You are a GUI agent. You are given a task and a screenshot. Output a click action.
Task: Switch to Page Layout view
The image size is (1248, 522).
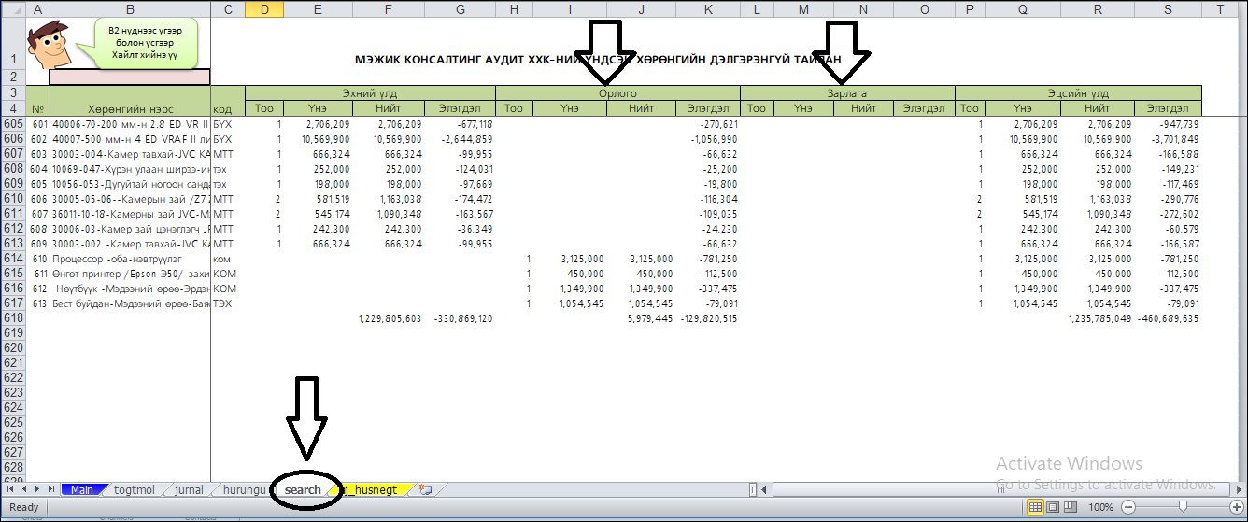[x=1055, y=507]
